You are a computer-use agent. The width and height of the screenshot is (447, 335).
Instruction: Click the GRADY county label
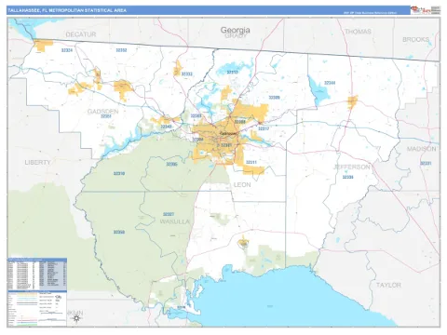tap(236, 35)
